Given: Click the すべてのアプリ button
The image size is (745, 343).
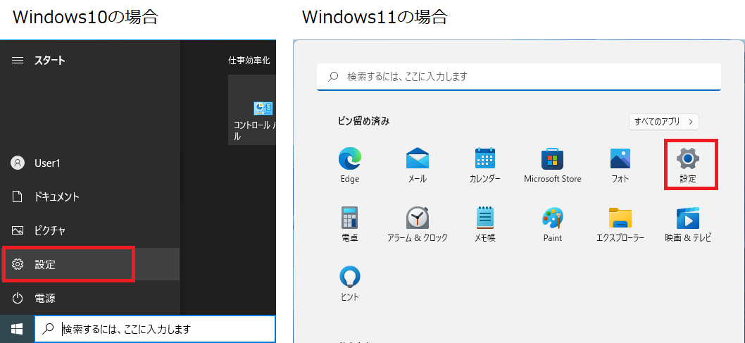Looking at the screenshot, I should [664, 122].
